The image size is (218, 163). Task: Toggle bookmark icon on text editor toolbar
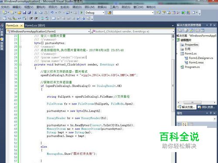click(x=54, y=18)
